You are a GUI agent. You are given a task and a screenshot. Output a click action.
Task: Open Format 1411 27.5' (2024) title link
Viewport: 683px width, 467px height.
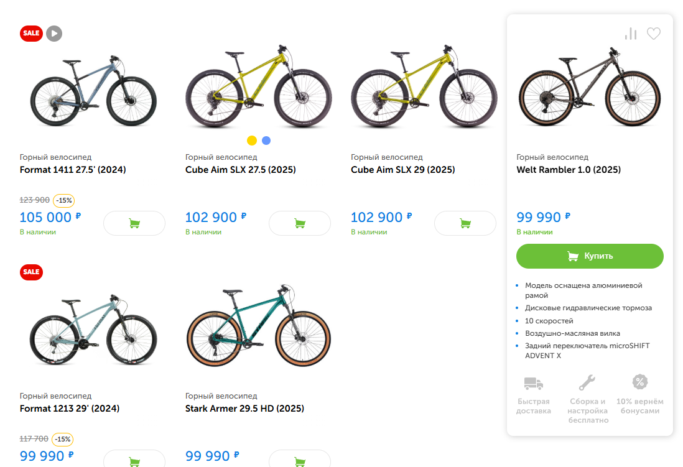pyautogui.click(x=73, y=170)
